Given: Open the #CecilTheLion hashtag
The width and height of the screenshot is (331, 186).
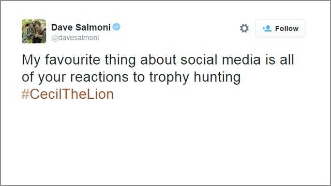Looking at the screenshot, I should (68, 94).
